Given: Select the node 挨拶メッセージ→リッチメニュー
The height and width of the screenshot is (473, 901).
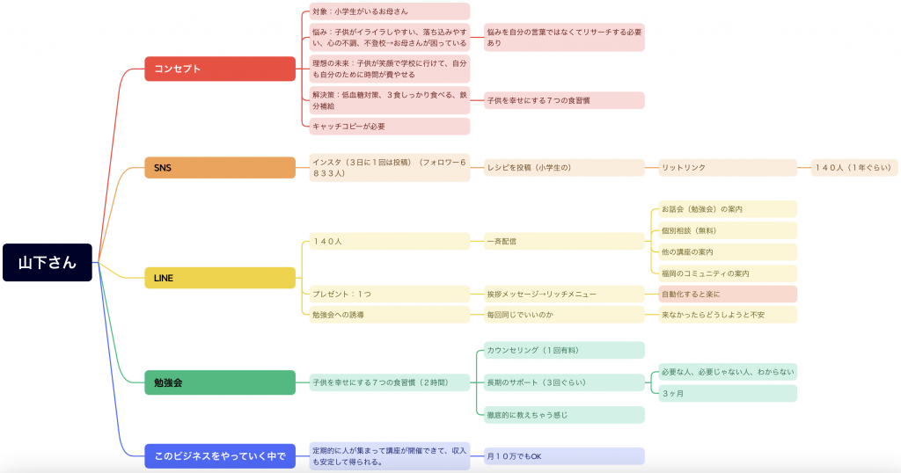Looking at the screenshot, I should 564,294.
